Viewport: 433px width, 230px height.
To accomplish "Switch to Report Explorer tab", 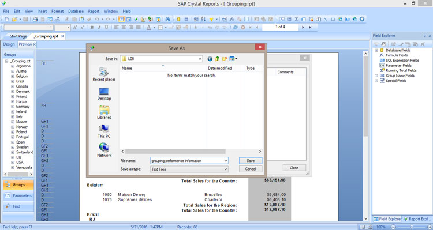I will (417, 219).
